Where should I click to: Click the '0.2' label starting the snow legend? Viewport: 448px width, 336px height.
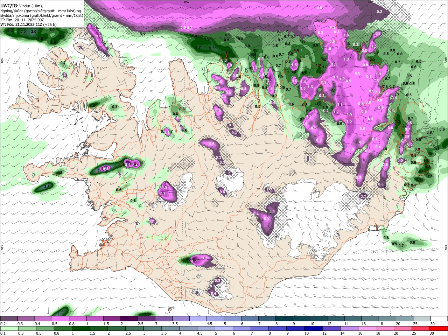click(x=3, y=324)
